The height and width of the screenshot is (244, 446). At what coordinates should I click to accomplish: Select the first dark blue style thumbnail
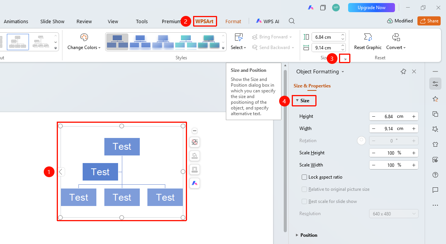(x=117, y=42)
